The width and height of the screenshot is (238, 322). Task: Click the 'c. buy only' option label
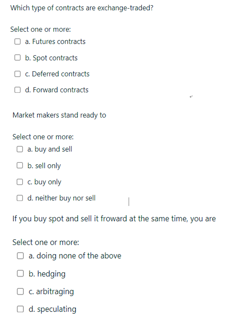44,182
